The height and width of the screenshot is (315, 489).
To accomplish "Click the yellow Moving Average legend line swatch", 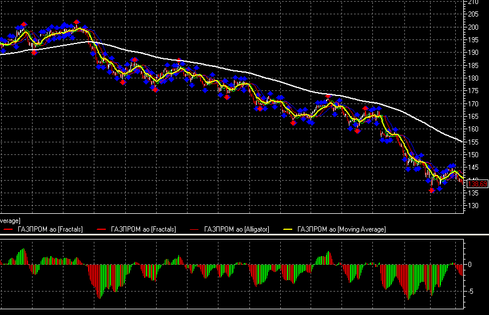I will [288, 230].
